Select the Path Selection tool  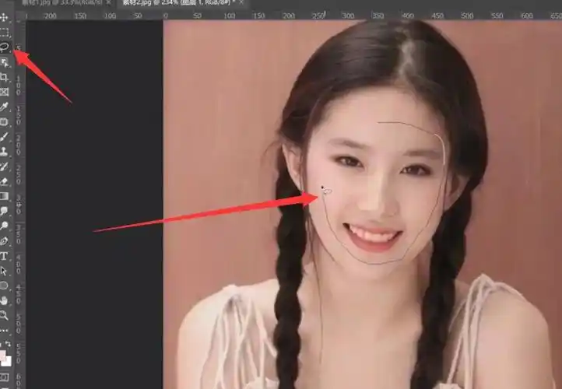tap(5, 271)
